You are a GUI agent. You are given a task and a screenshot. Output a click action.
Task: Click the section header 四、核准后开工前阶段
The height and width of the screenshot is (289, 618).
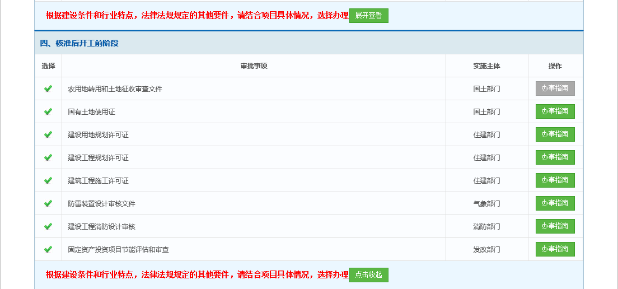(79, 43)
